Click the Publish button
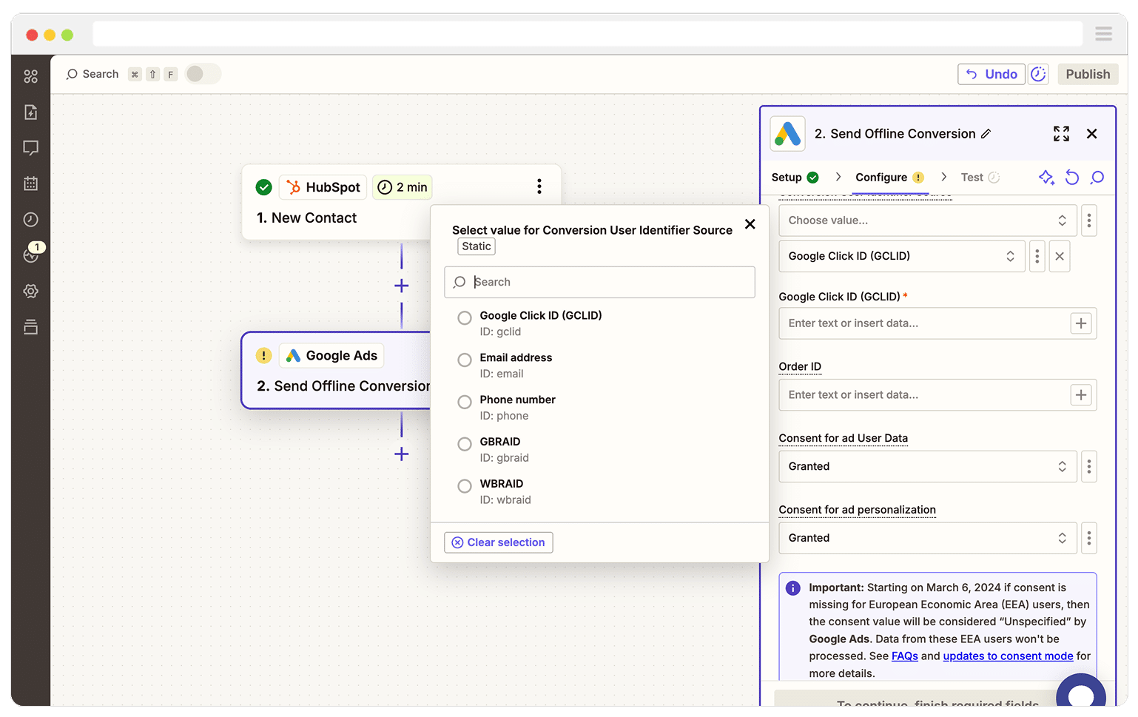 click(1088, 74)
